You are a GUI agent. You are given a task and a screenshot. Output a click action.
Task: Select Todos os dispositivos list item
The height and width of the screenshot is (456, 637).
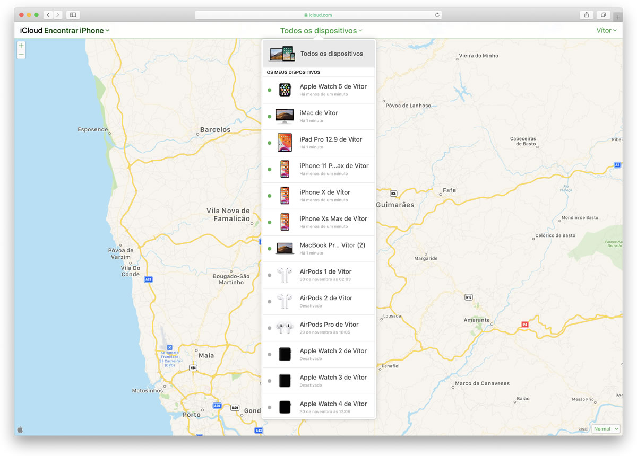tap(319, 54)
